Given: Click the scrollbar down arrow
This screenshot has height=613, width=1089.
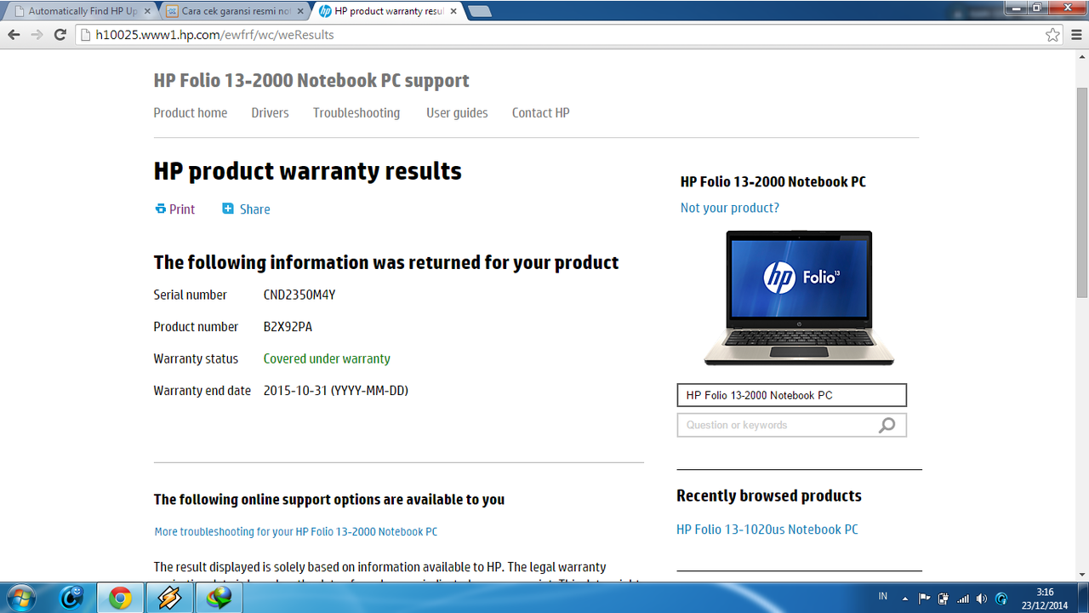Looking at the screenshot, I should pyautogui.click(x=1081, y=574).
